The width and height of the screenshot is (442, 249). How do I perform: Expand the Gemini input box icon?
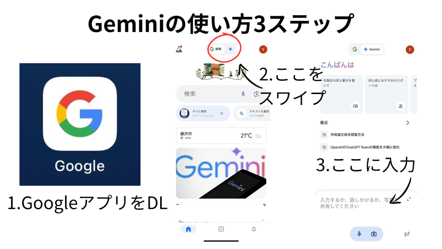point(409,200)
